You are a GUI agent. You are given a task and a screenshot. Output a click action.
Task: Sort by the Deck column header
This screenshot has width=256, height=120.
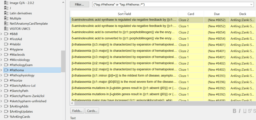243,14
